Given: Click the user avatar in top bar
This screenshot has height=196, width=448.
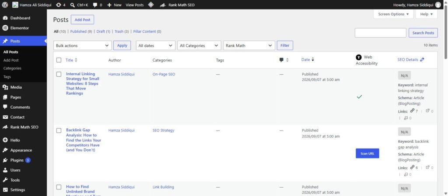Looking at the screenshot, I should pos(438,5).
